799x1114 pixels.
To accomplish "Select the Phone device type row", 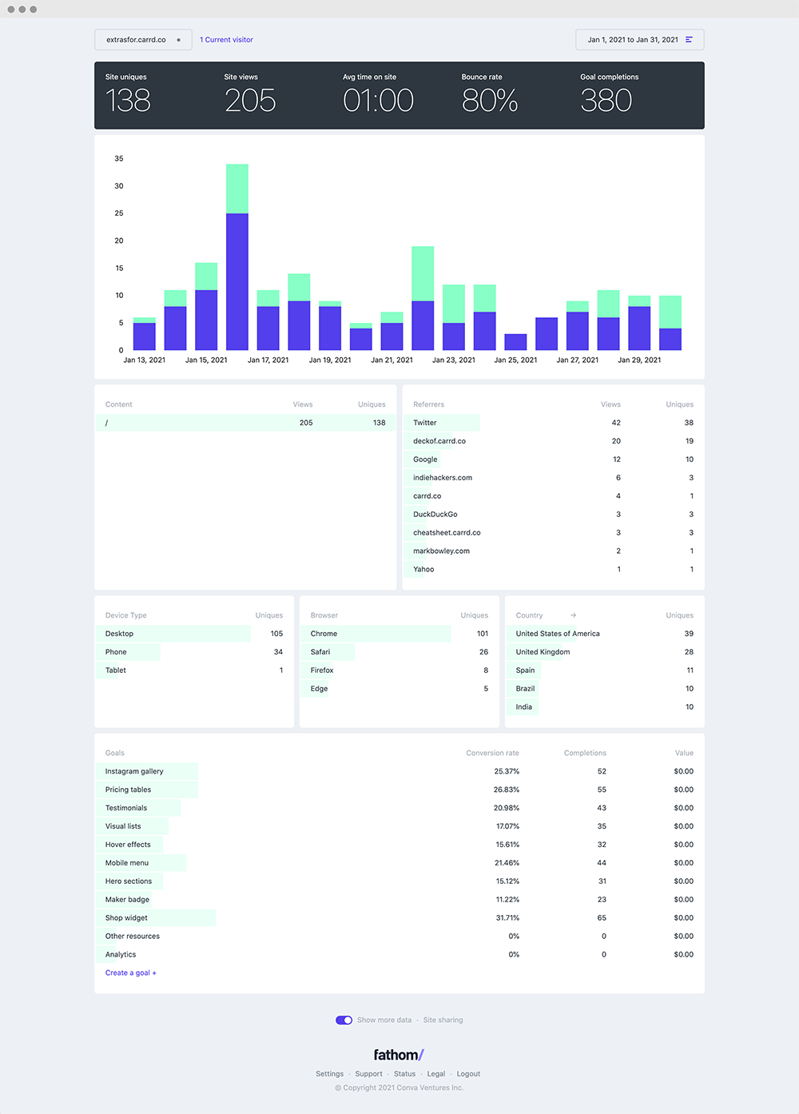I will click(x=194, y=652).
